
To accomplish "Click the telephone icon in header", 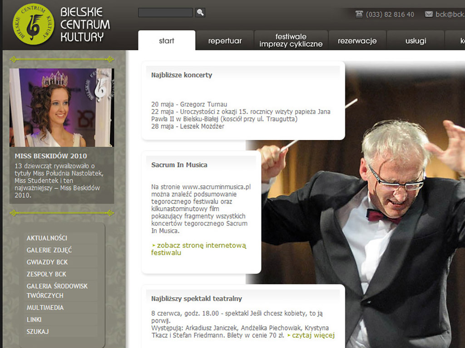I will (359, 14).
